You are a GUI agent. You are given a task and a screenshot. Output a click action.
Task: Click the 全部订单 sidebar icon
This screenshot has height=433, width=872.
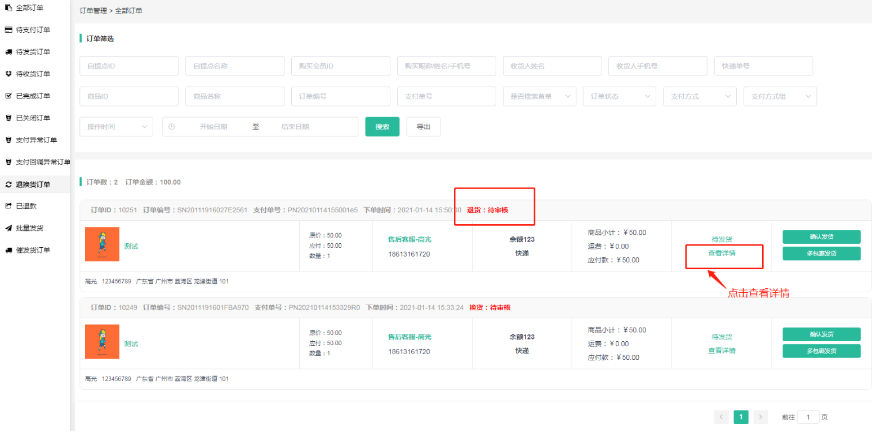point(8,8)
